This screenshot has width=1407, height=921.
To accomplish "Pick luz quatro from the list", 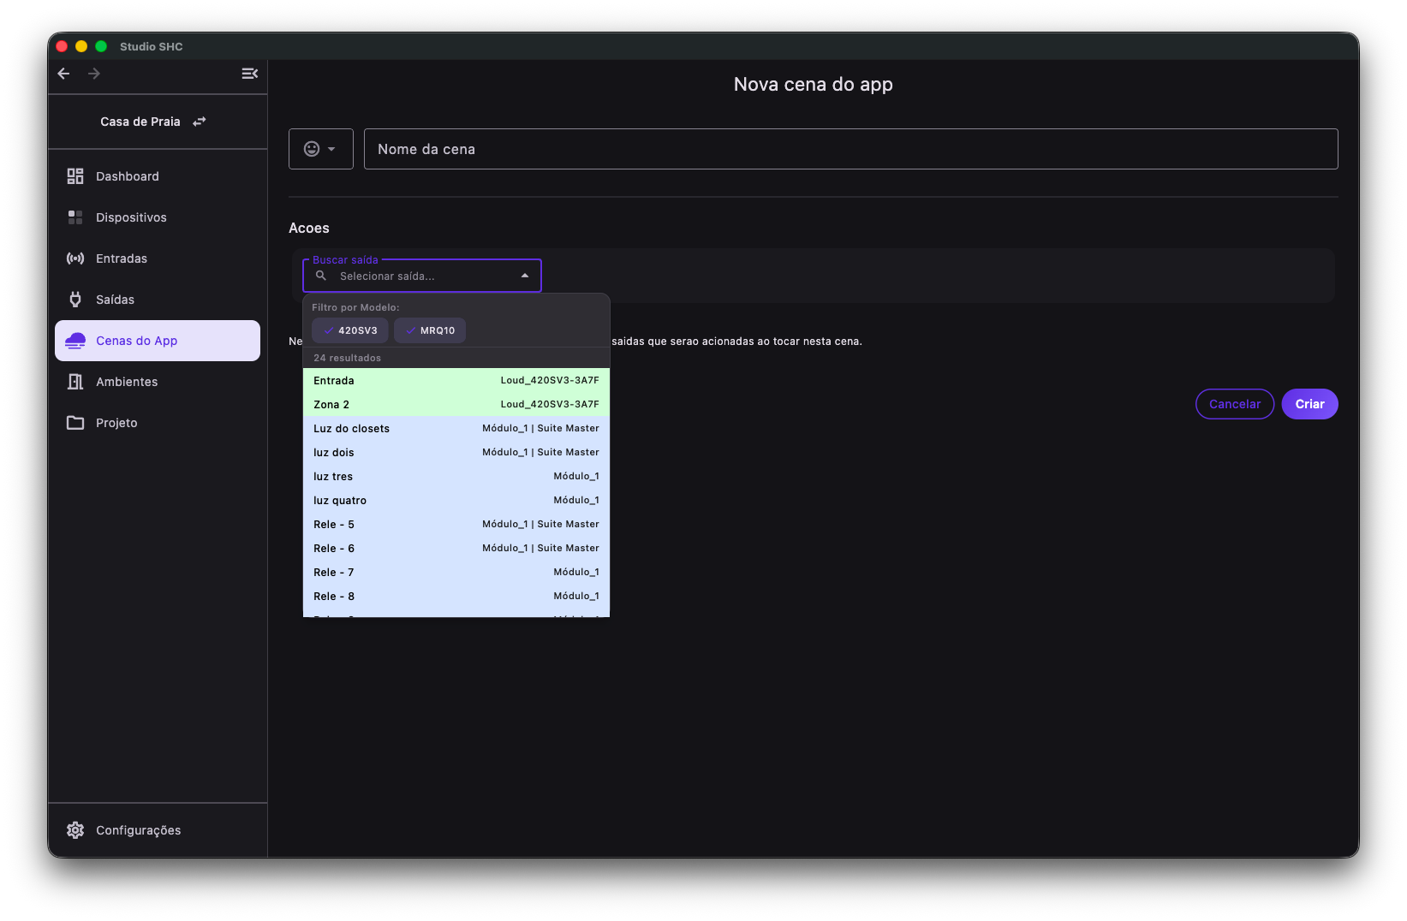I will (x=456, y=500).
